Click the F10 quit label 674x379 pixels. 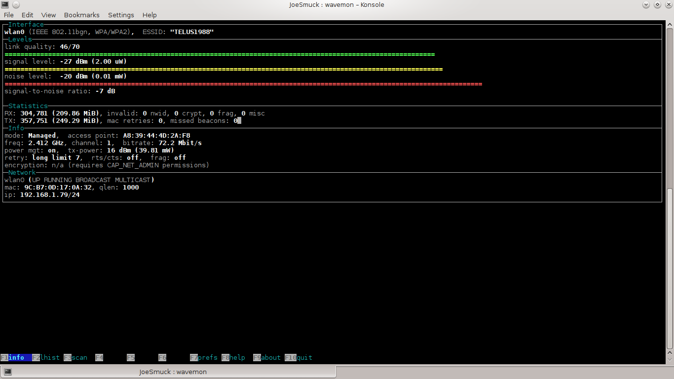point(299,358)
